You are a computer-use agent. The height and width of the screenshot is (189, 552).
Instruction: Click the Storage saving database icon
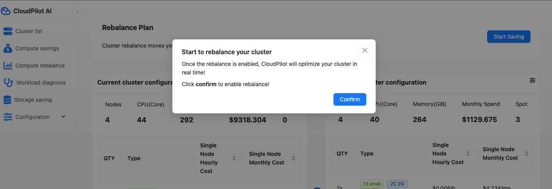click(x=7, y=100)
